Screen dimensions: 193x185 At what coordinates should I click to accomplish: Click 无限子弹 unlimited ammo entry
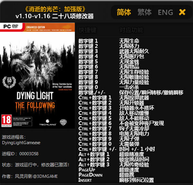[x=129, y=139]
